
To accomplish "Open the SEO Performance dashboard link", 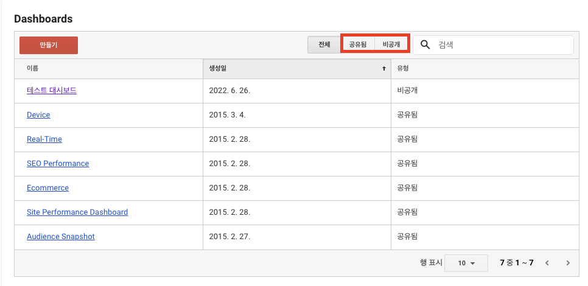I will coord(58,164).
